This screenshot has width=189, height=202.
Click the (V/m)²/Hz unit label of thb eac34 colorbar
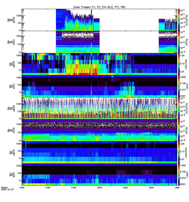[x=186, y=20]
